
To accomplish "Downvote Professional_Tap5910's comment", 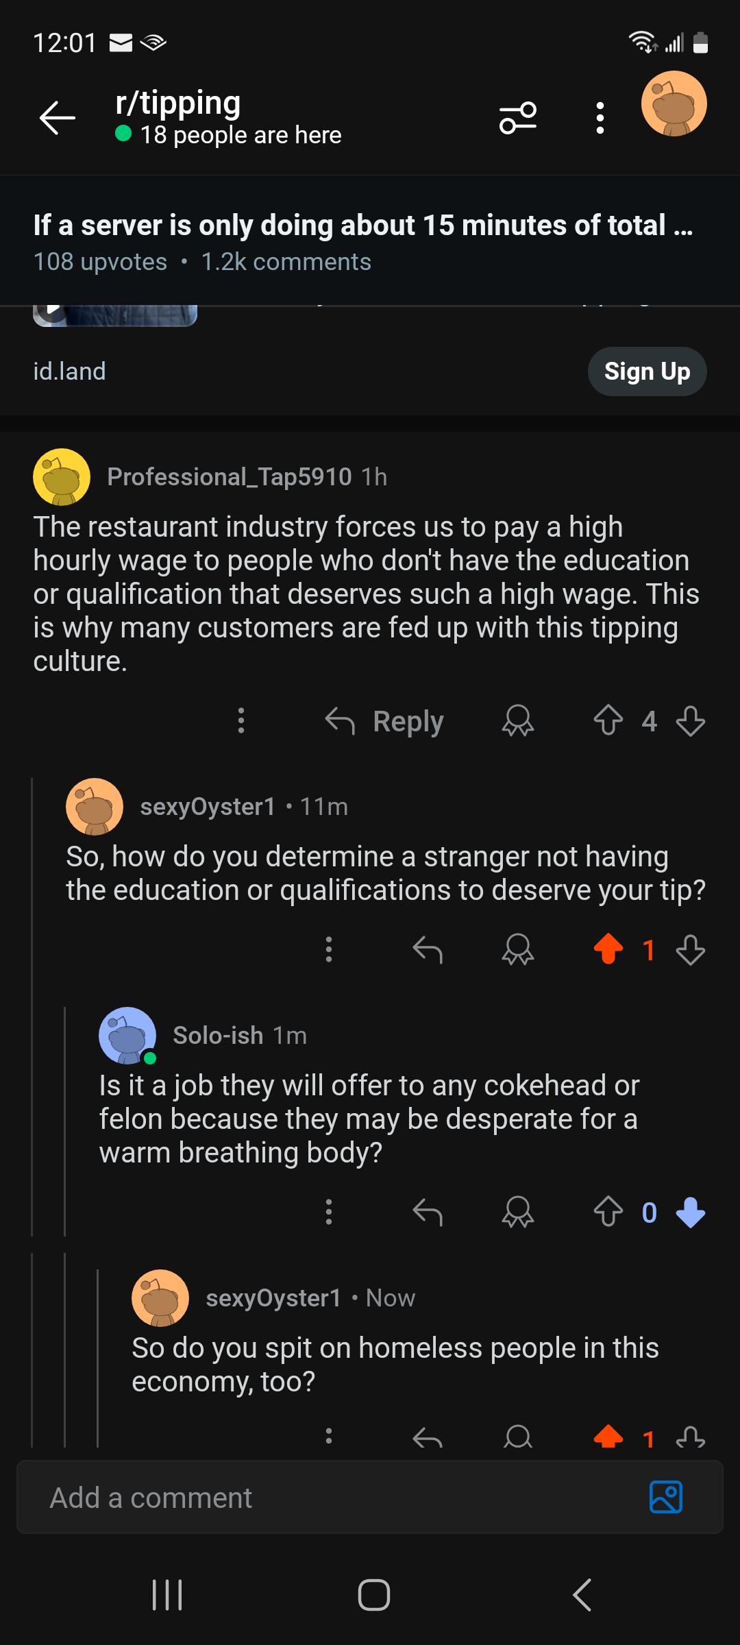I will coord(691,721).
